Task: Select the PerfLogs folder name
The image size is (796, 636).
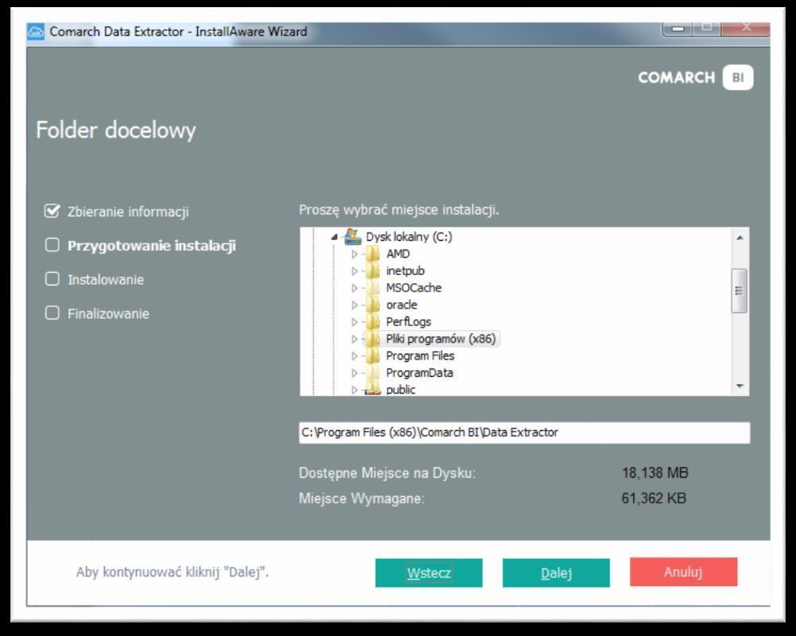Action: click(x=408, y=321)
